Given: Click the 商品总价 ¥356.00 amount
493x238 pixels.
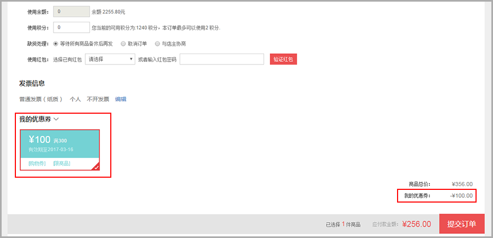Looking at the screenshot, I should click(462, 185).
